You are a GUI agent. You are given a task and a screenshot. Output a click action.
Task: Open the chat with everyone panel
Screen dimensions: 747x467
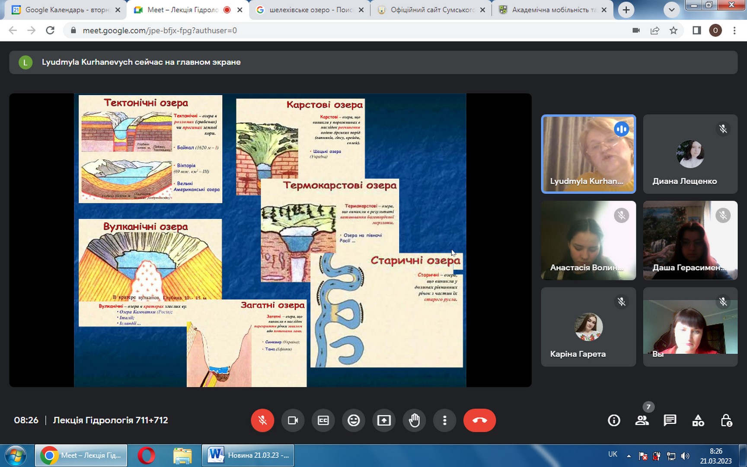click(670, 420)
